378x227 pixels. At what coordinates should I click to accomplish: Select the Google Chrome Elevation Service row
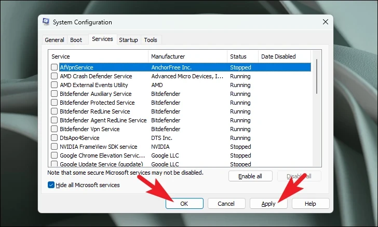coord(180,155)
